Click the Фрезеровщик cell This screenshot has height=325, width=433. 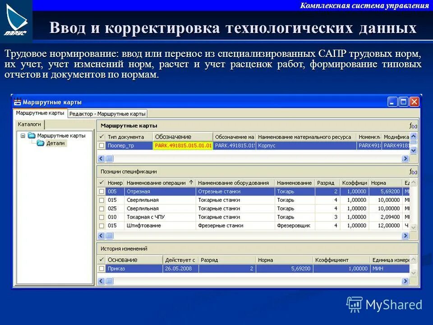[x=295, y=226]
